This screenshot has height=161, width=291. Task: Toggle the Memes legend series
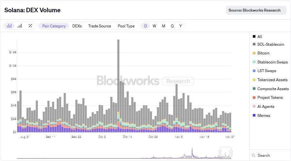[x=264, y=115]
